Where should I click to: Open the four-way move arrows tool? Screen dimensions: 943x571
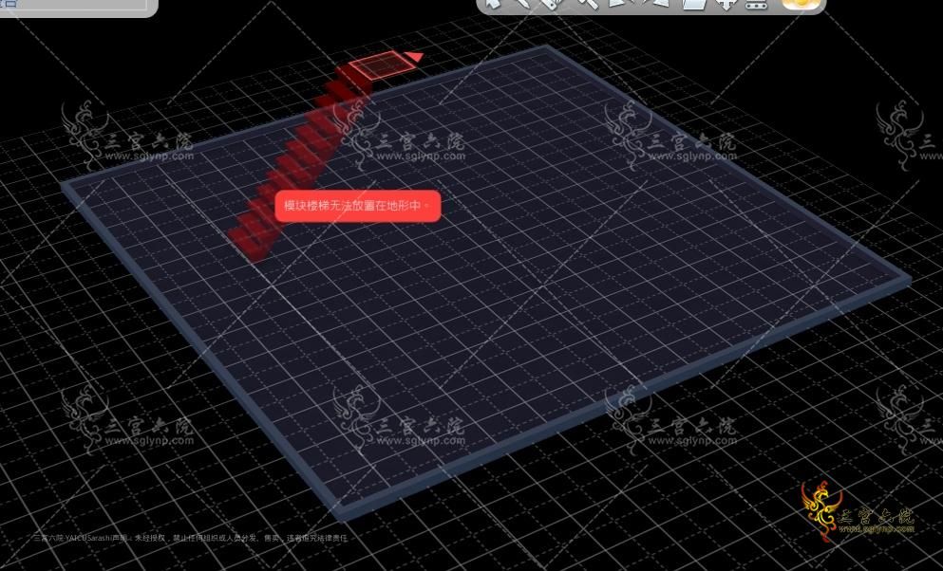pyautogui.click(x=726, y=4)
